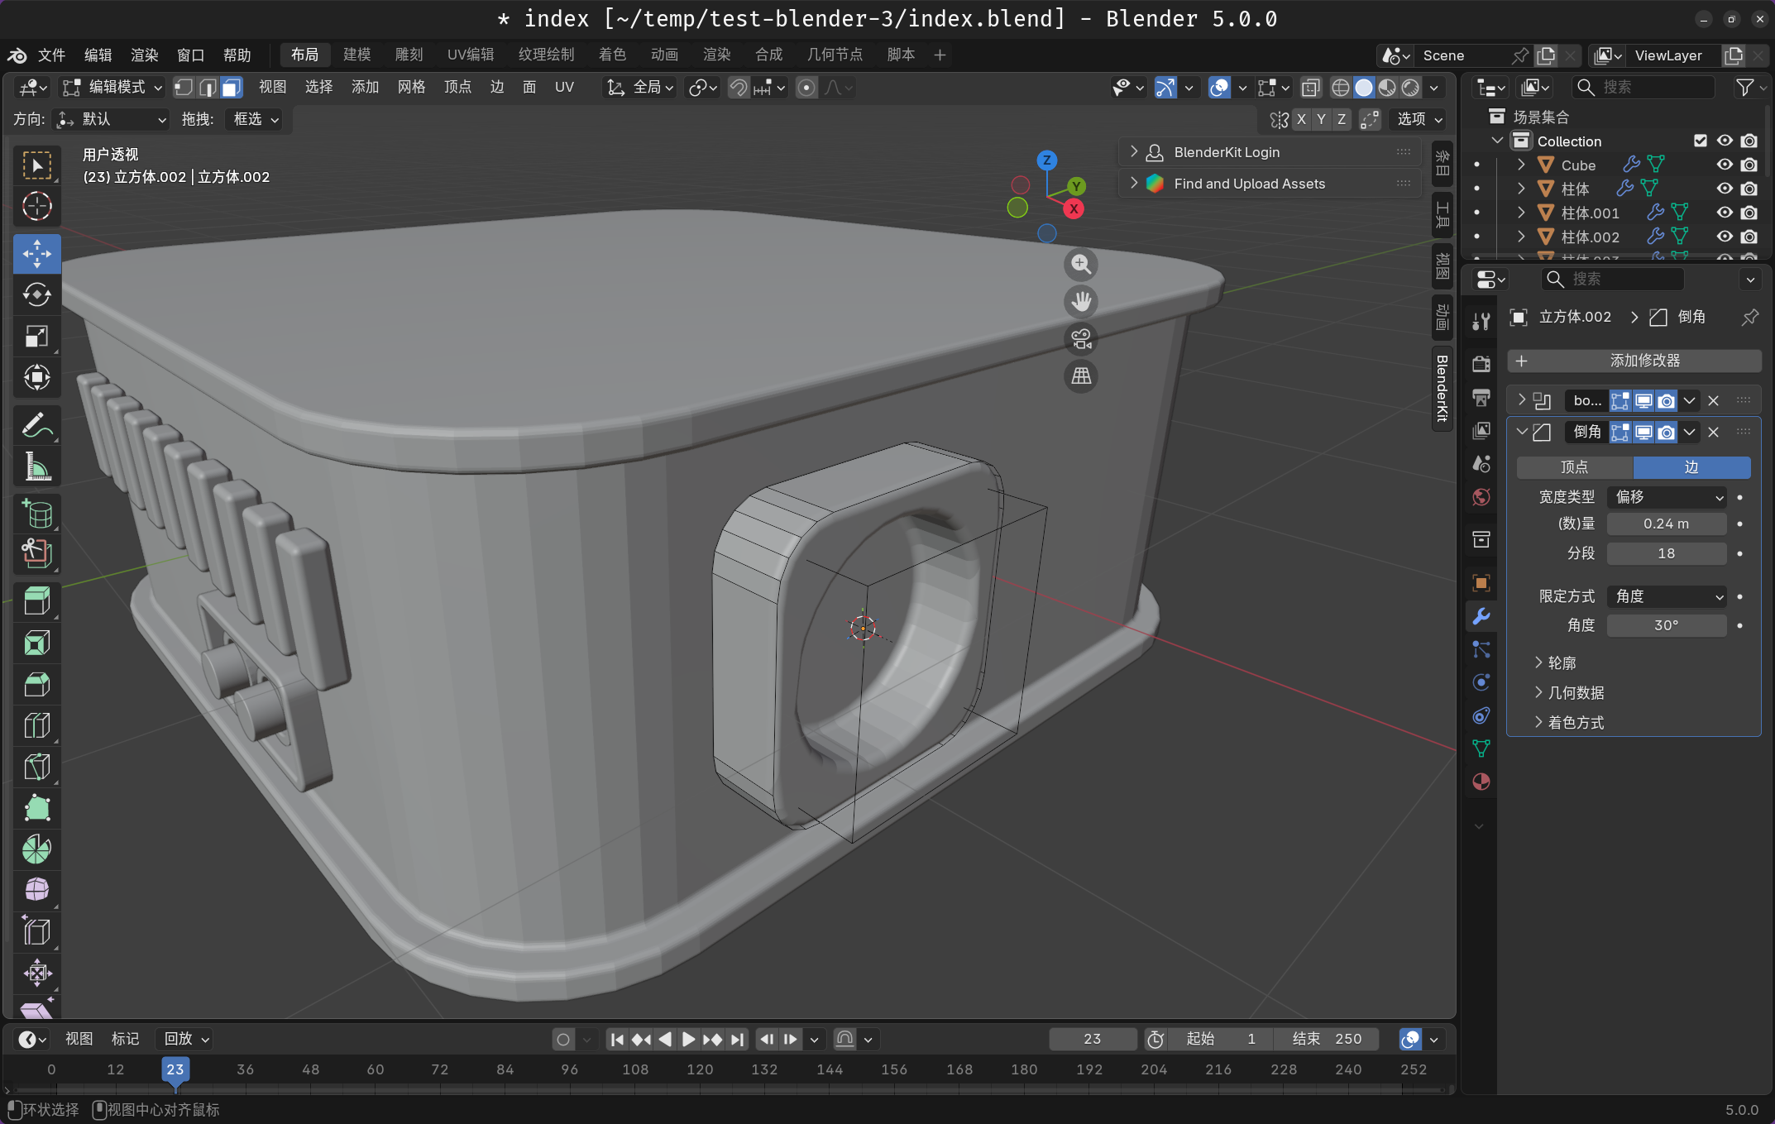Select the Measure tool
Viewport: 1775px width, 1124px height.
point(36,467)
